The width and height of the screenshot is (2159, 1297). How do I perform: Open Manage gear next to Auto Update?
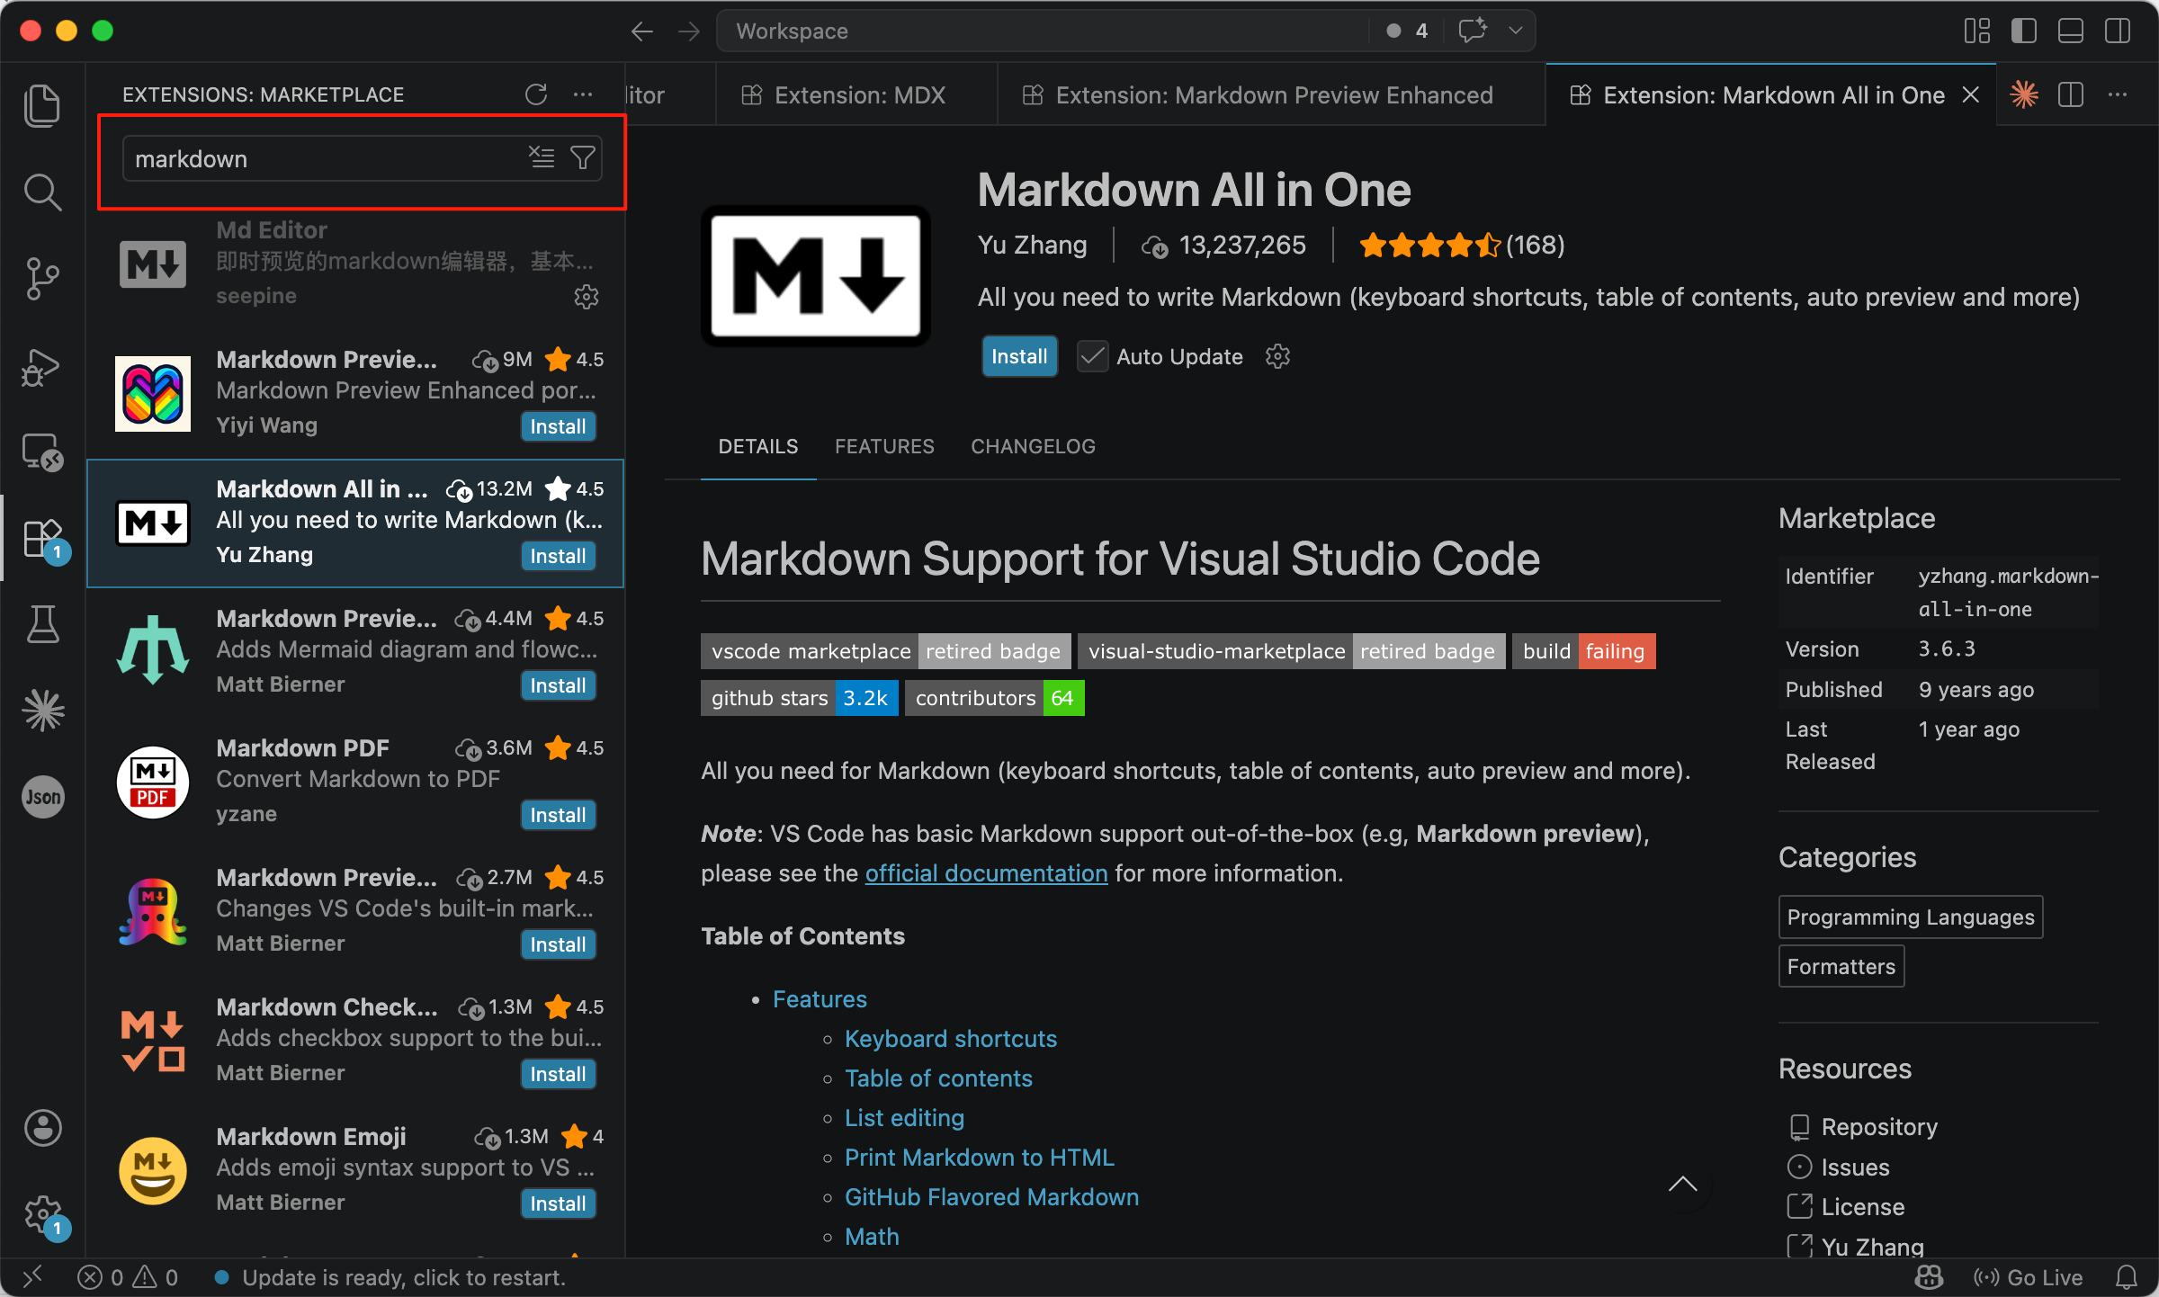(1277, 356)
